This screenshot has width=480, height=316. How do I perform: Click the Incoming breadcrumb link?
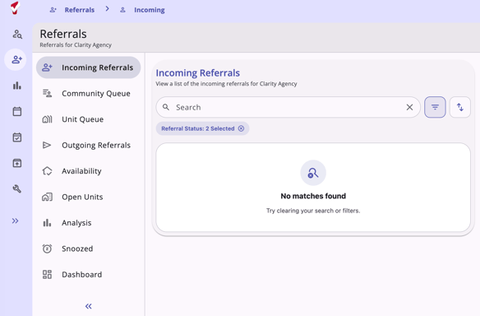click(x=150, y=10)
